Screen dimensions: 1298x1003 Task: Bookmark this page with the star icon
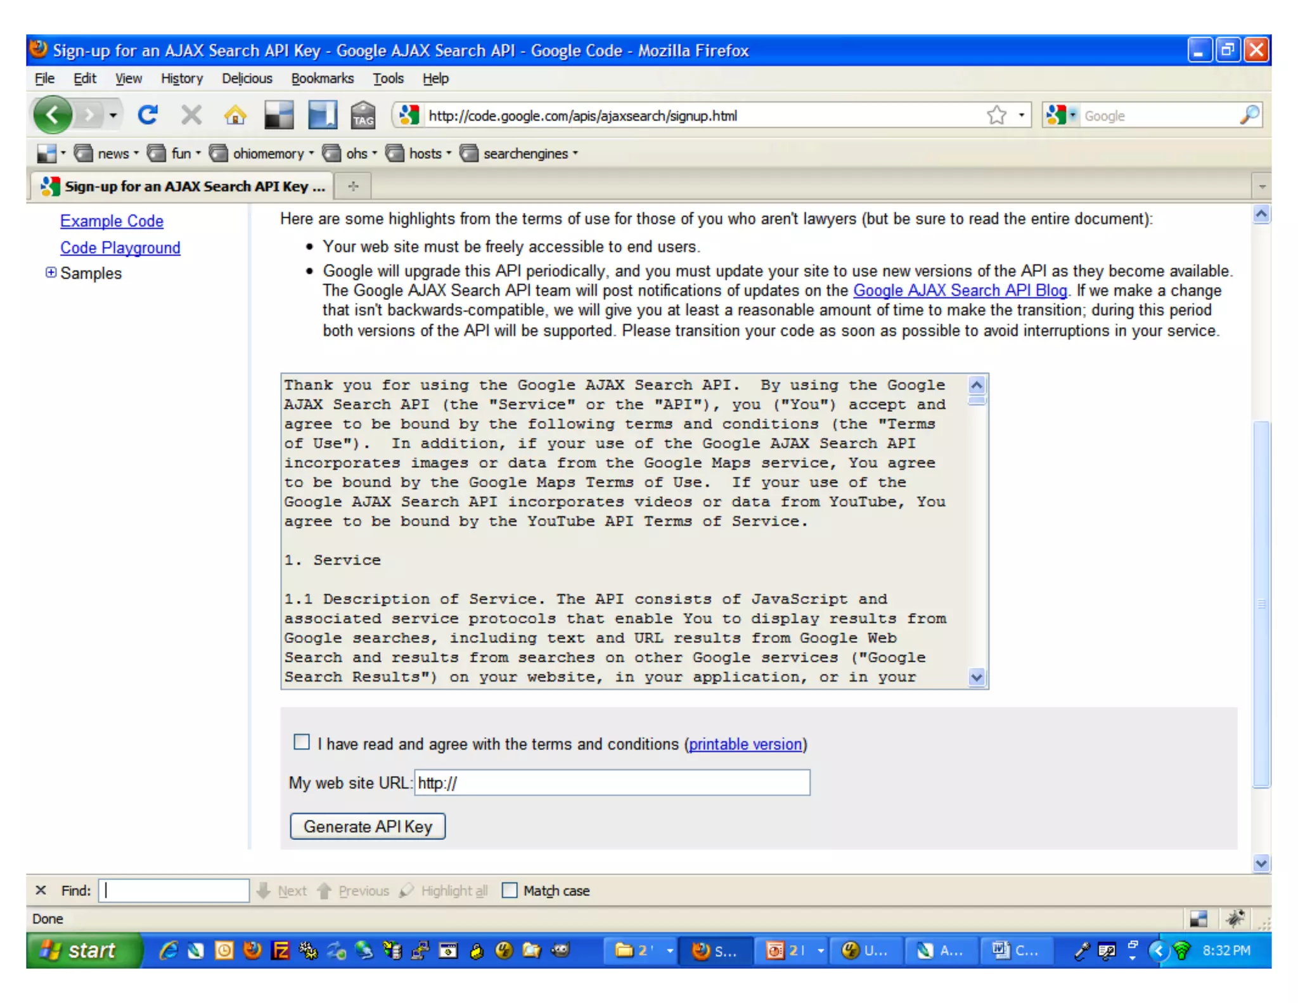point(996,115)
